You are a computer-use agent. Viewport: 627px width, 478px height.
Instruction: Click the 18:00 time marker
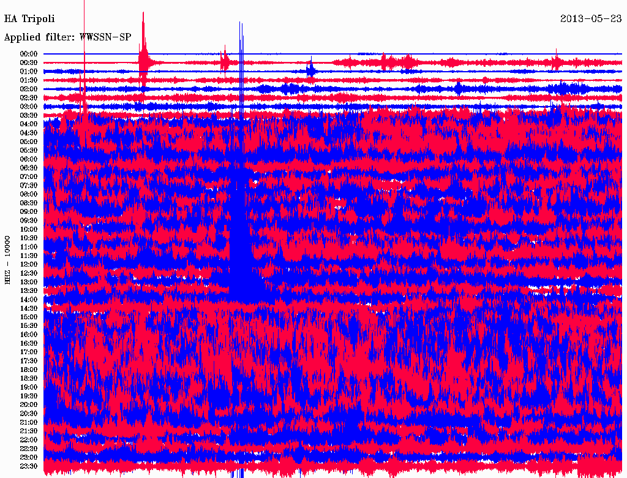(29, 370)
